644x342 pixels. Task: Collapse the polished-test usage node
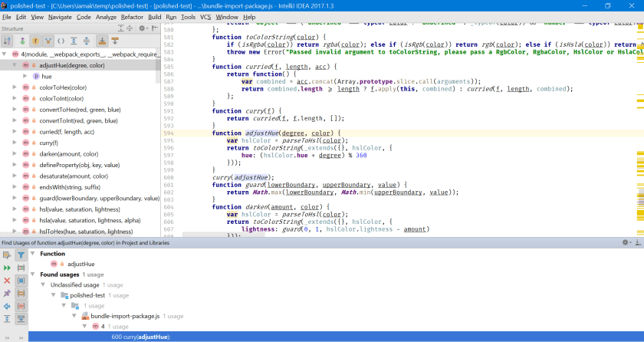coord(54,294)
